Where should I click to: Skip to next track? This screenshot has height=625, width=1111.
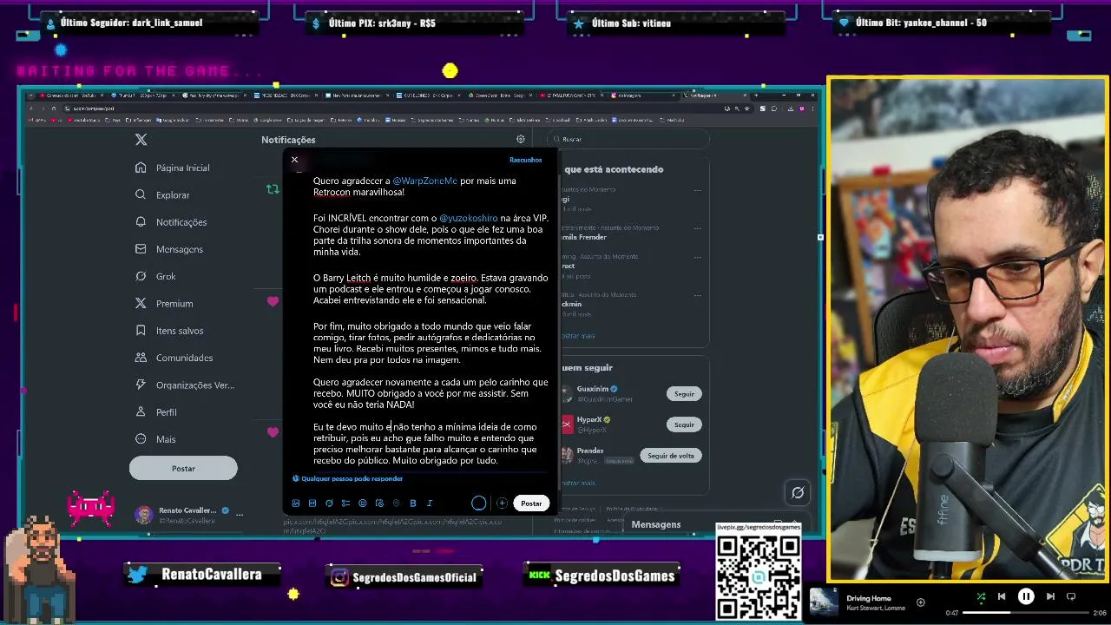[1050, 596]
